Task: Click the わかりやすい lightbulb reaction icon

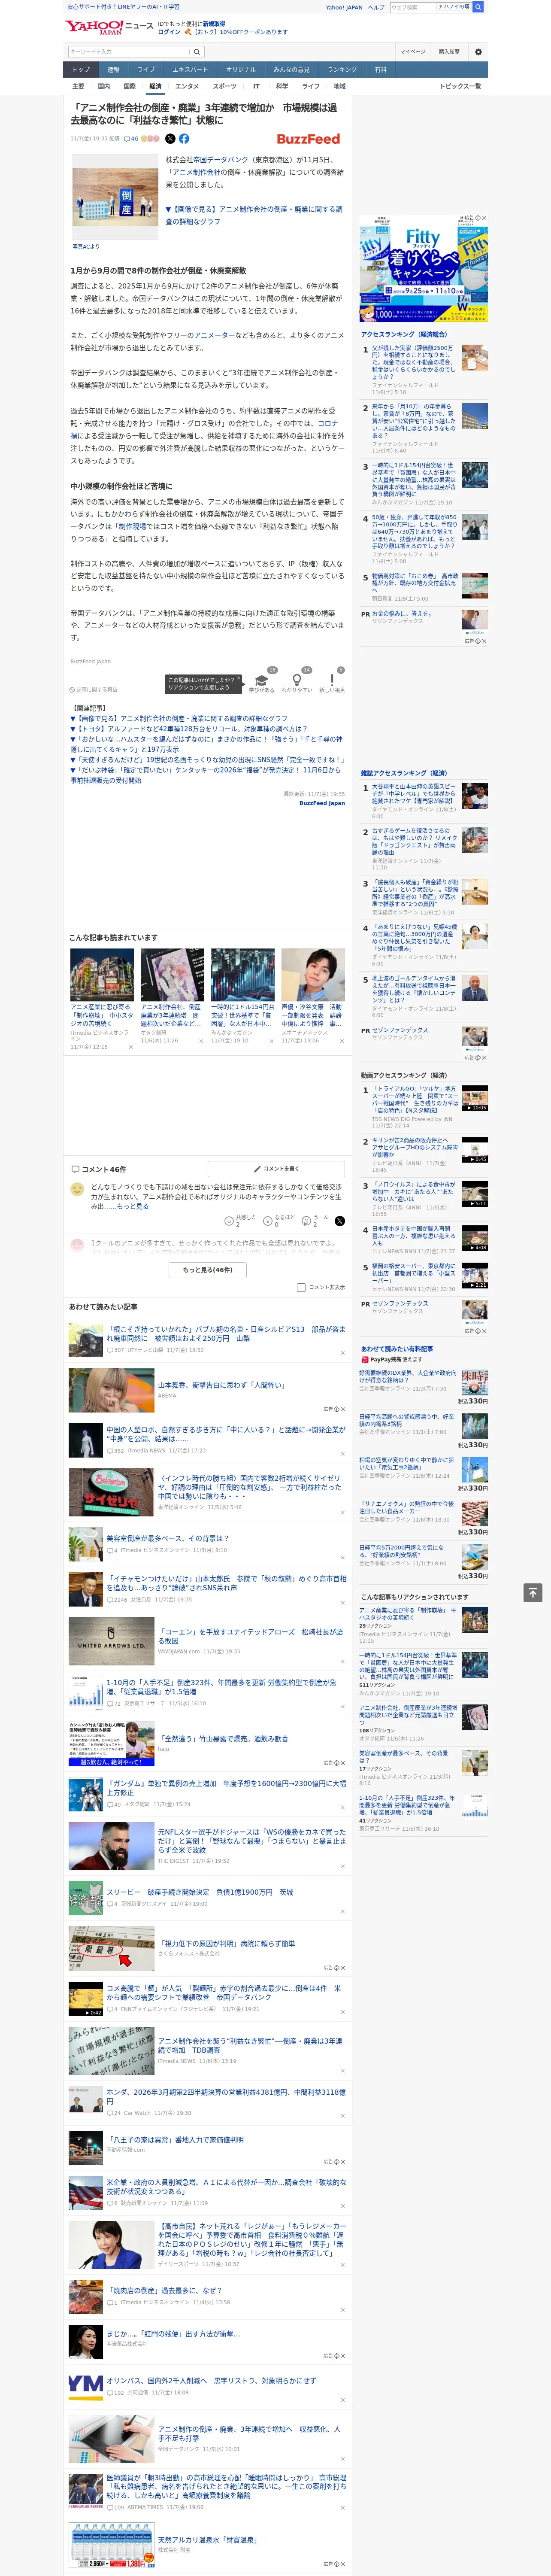Action: coord(297,680)
